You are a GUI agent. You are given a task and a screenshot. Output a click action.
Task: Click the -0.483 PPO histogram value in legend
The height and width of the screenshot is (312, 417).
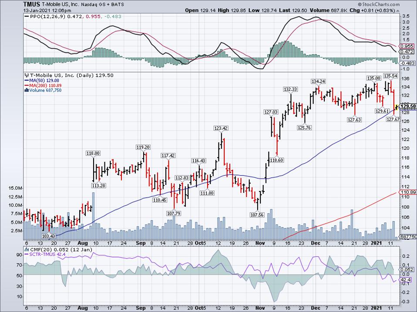click(112, 17)
